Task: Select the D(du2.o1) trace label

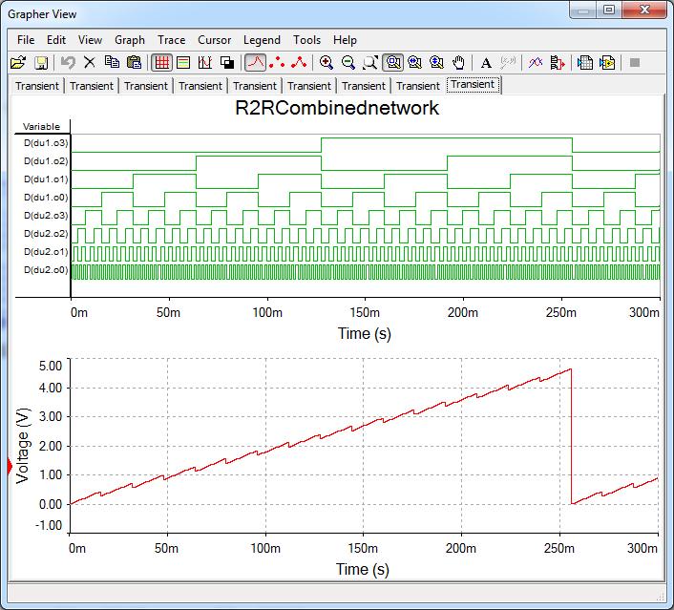Action: point(46,251)
